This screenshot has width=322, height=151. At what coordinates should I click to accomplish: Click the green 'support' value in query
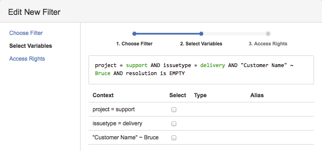(x=137, y=65)
